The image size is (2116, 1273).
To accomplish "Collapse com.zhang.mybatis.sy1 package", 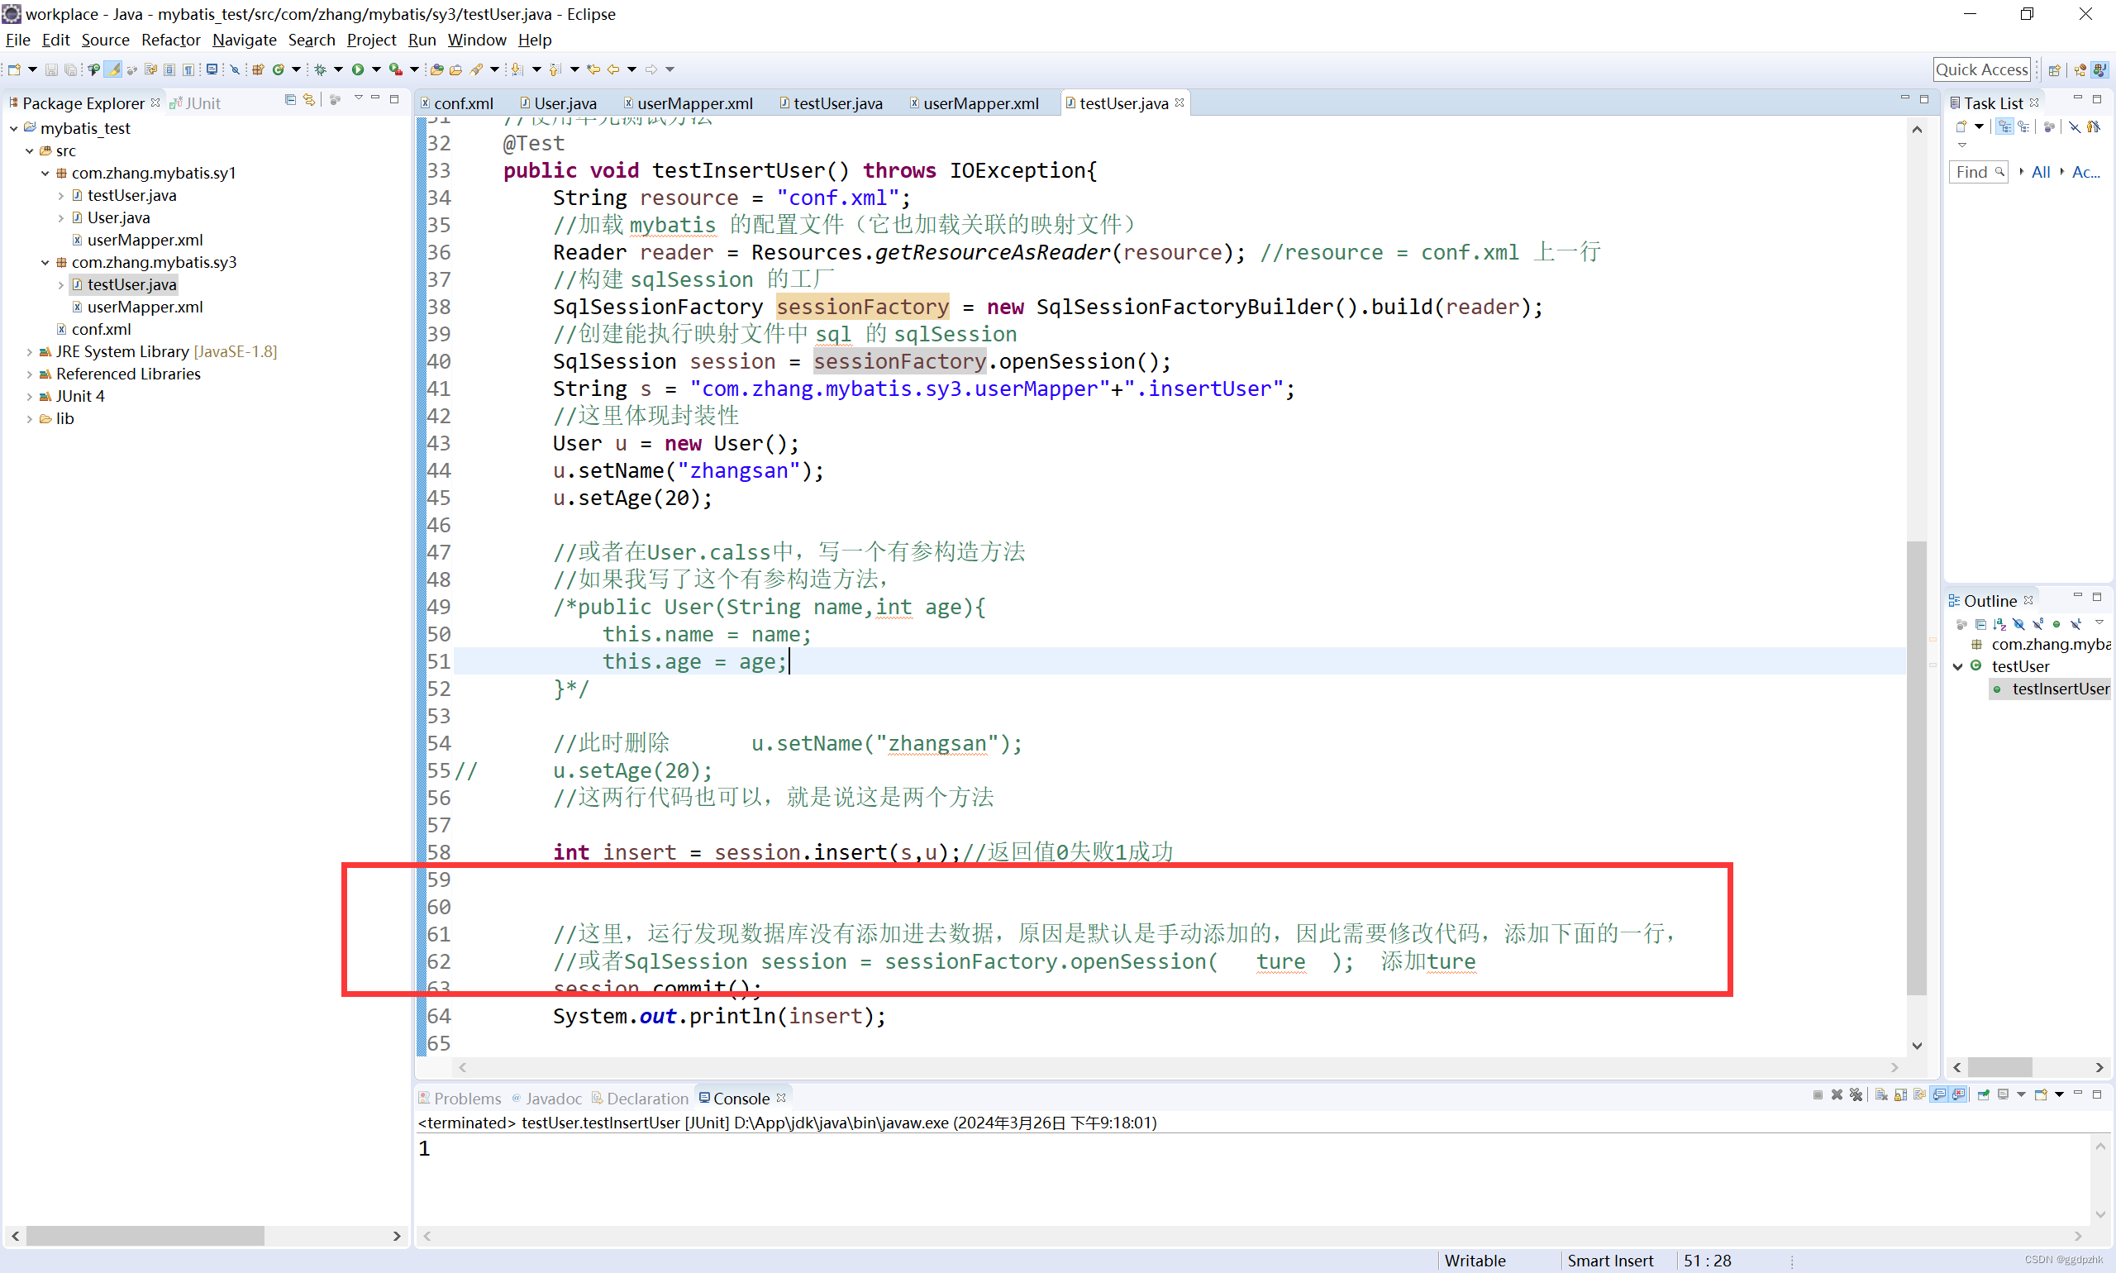I will click(x=45, y=174).
